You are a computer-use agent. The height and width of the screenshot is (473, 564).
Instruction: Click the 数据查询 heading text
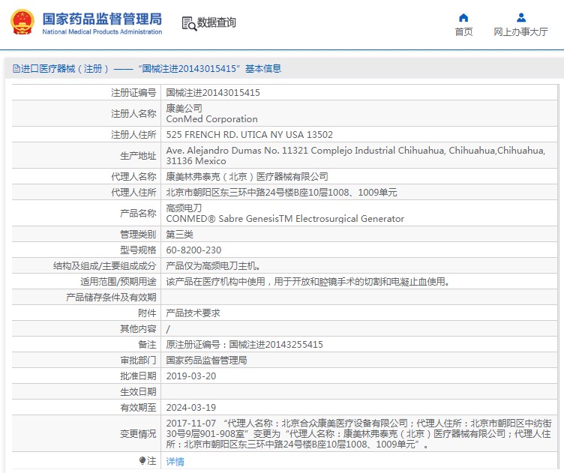[216, 22]
